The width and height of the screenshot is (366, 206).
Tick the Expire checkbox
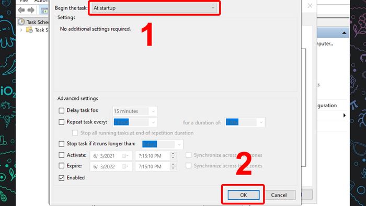pyautogui.click(x=61, y=166)
